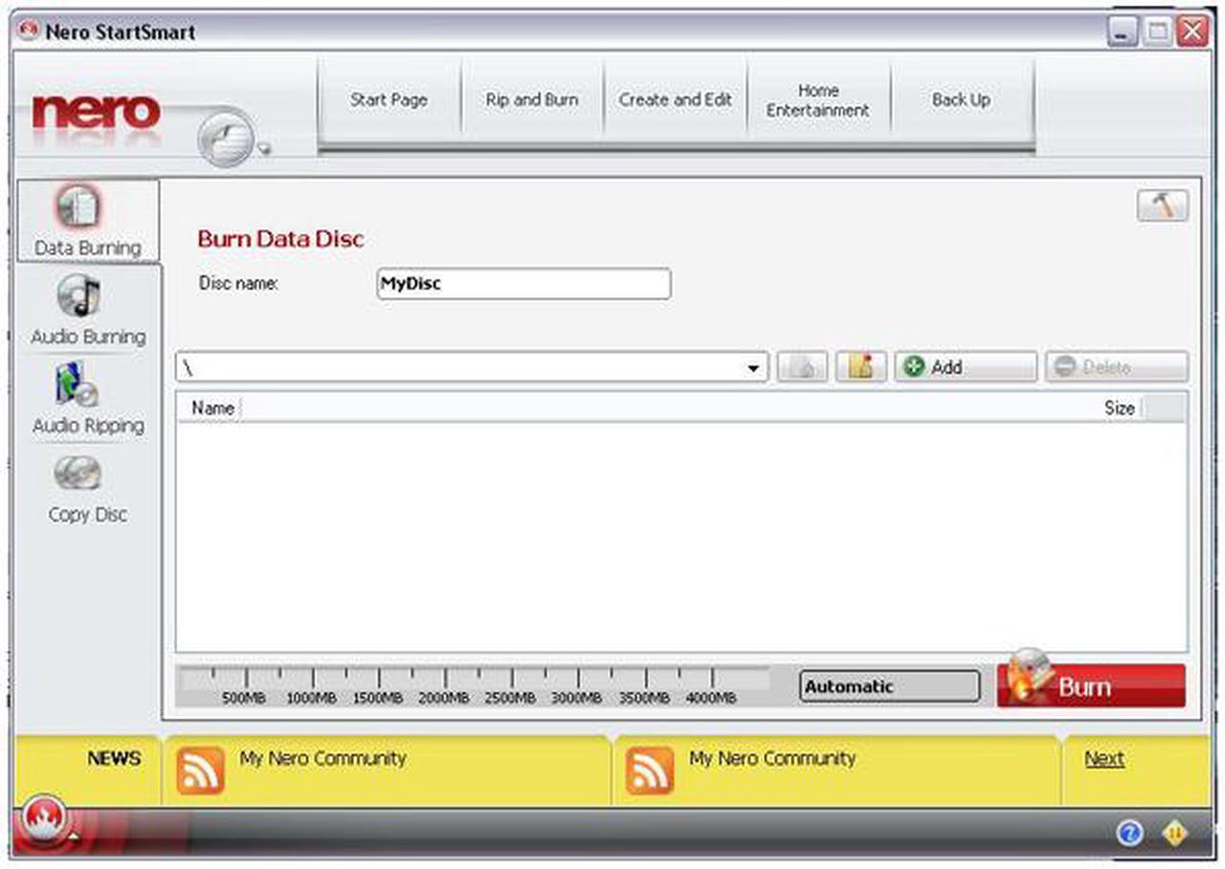Screen dimensions: 1225x869
Task: Switch to the Home Entertainment tab
Action: [x=818, y=100]
